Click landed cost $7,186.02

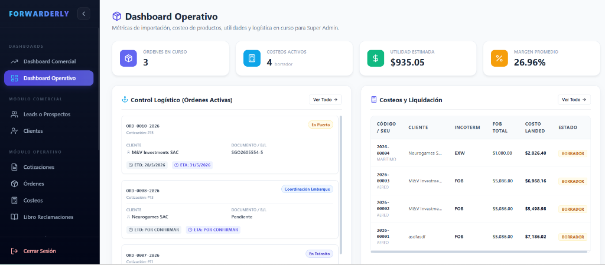click(535, 237)
